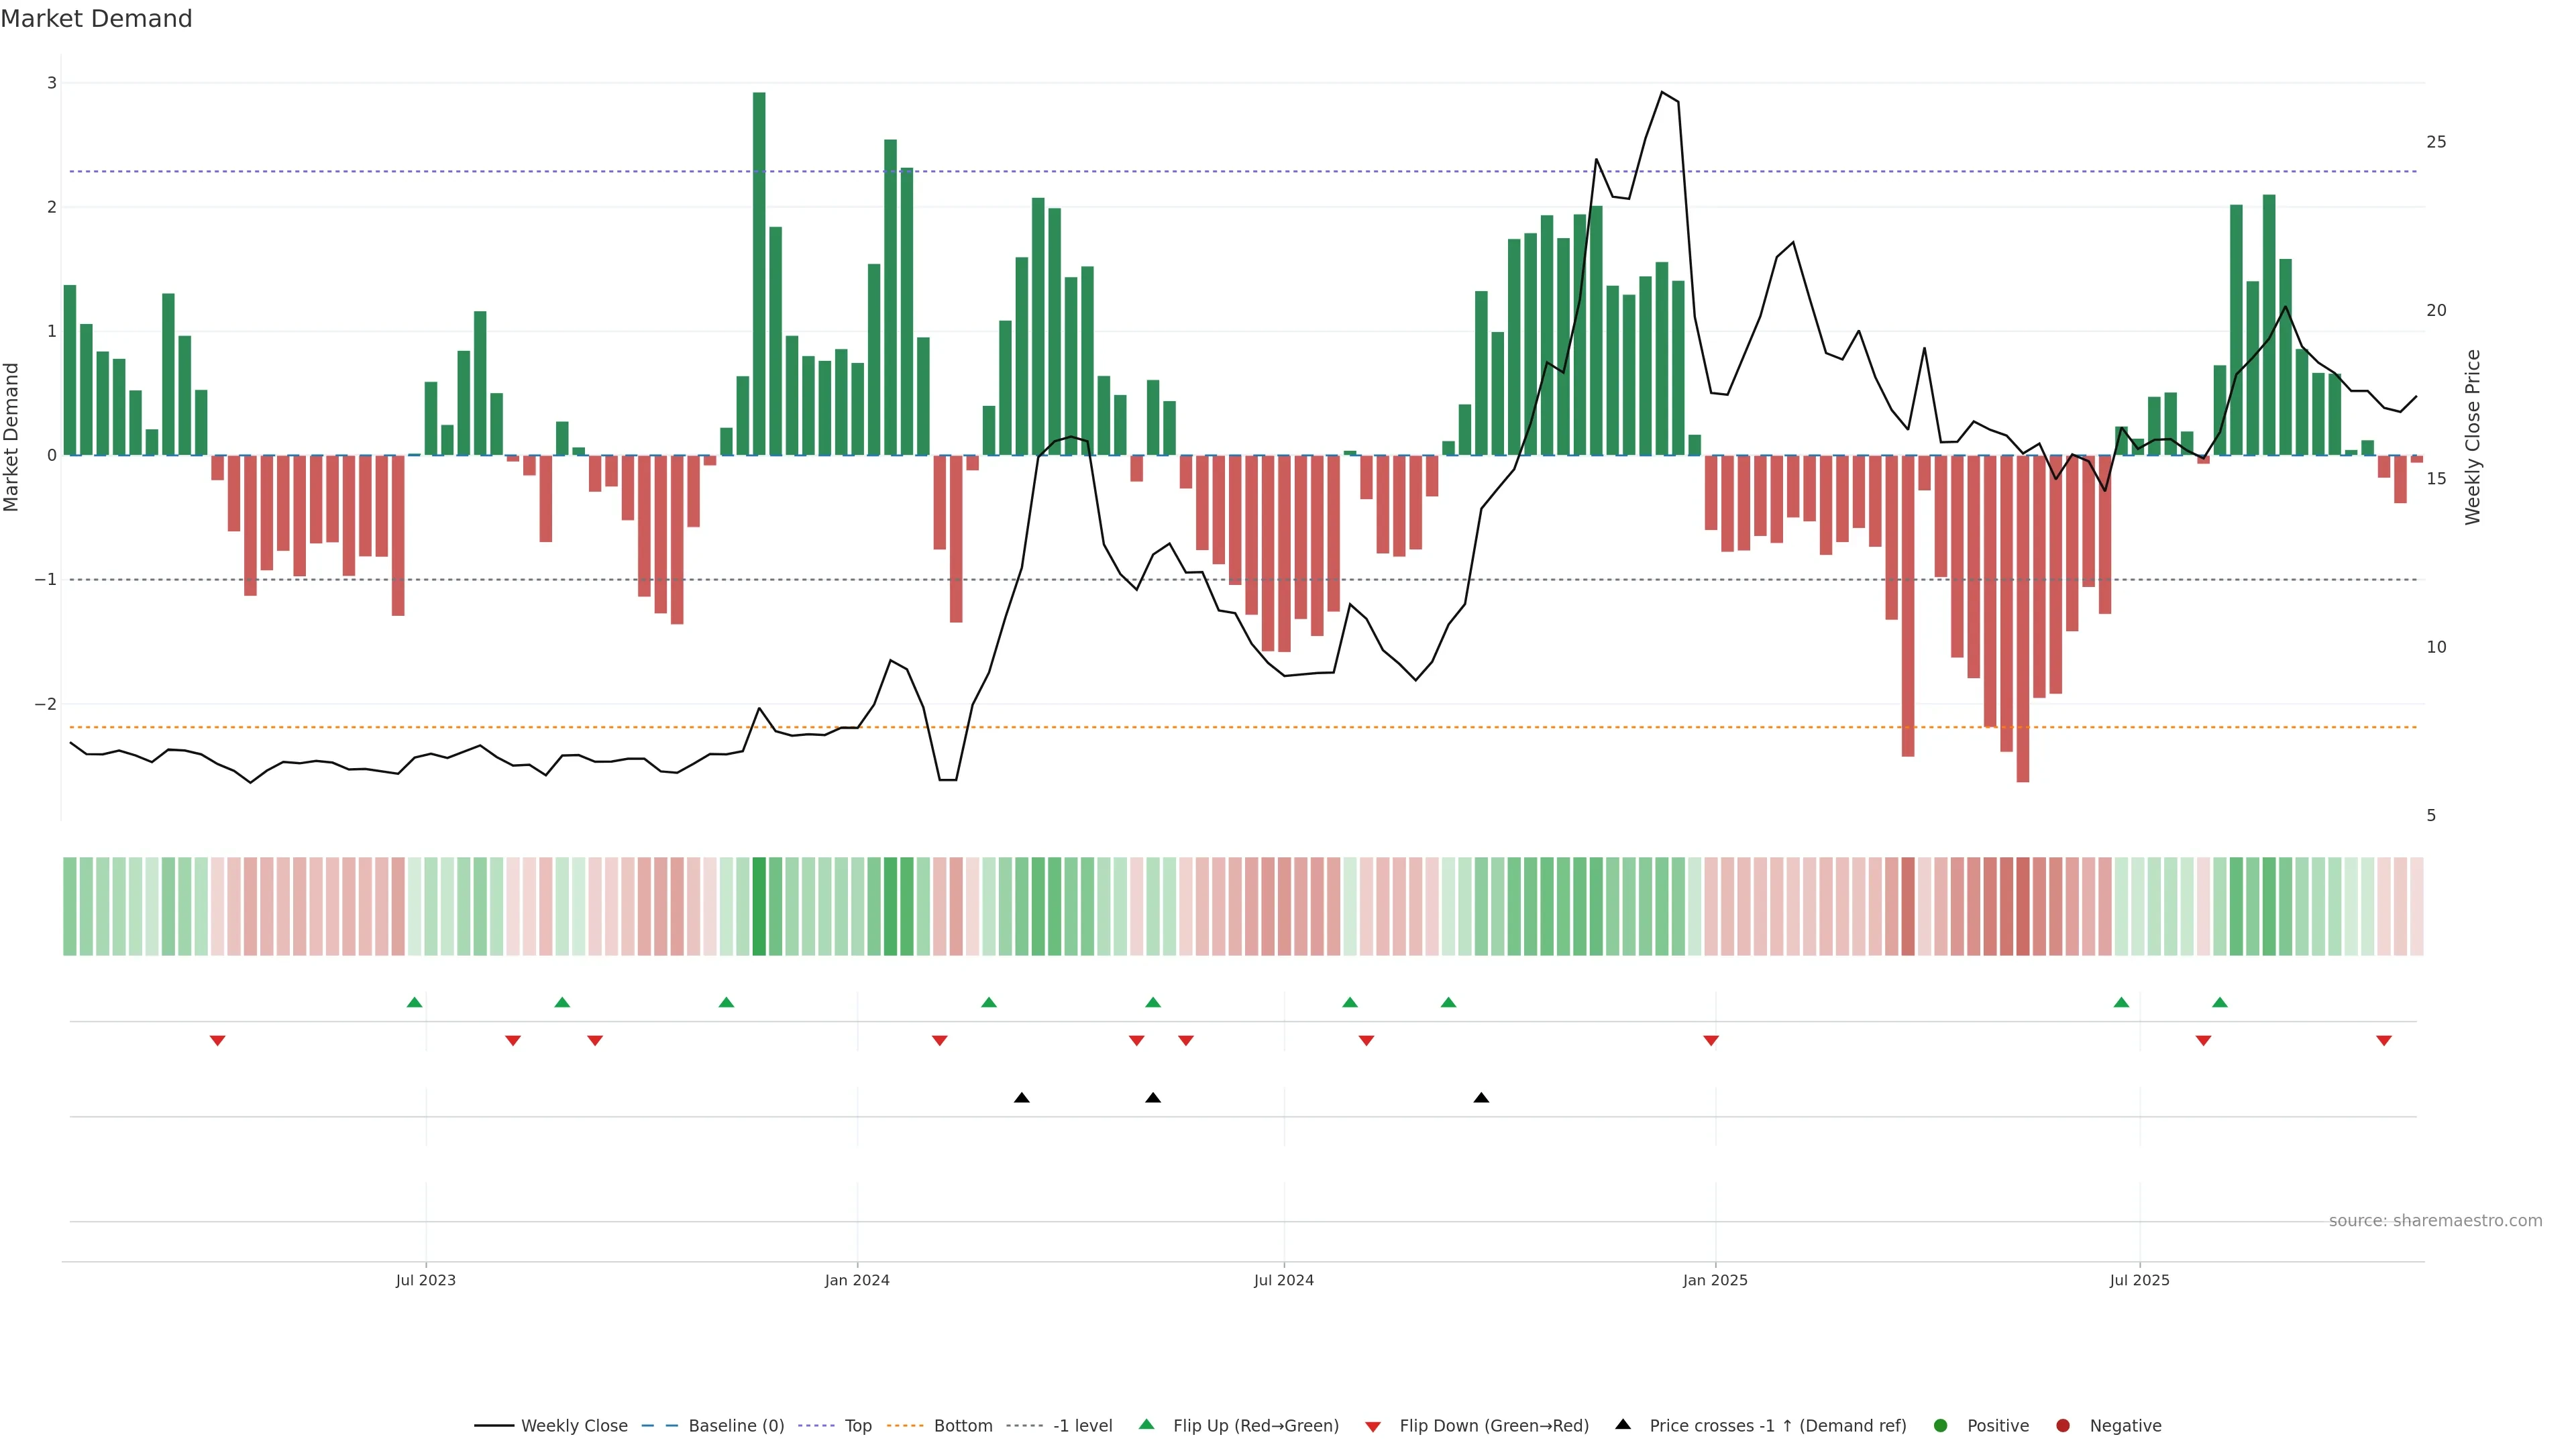The image size is (2576, 1449).
Task: Click the last black price-cross triangle marker
Action: 1481,1098
